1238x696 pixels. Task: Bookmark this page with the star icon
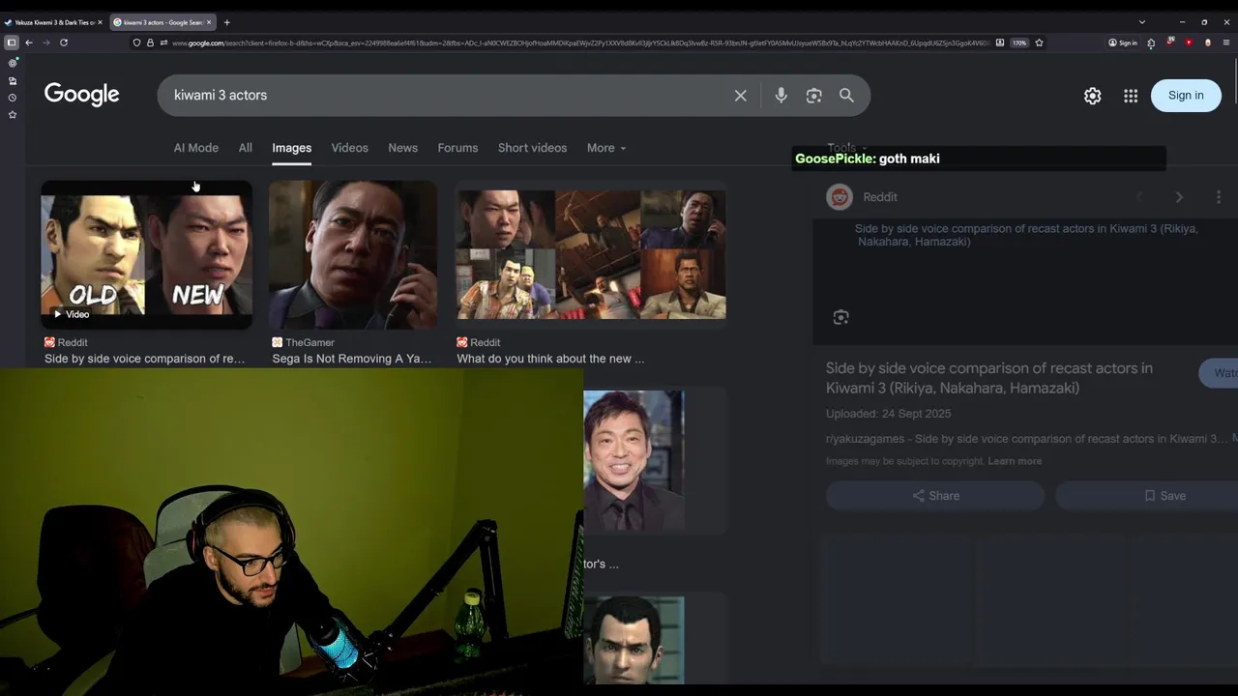pyautogui.click(x=1040, y=43)
